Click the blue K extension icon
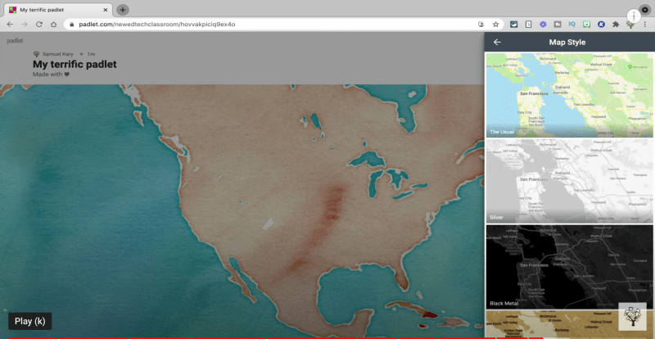The height and width of the screenshot is (339, 655). (601, 25)
